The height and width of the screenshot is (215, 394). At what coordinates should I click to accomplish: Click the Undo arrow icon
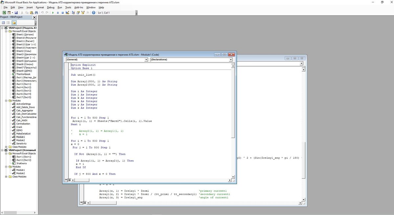(x=42, y=13)
